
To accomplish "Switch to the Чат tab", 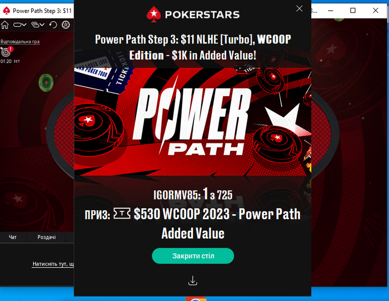I will pos(13,237).
